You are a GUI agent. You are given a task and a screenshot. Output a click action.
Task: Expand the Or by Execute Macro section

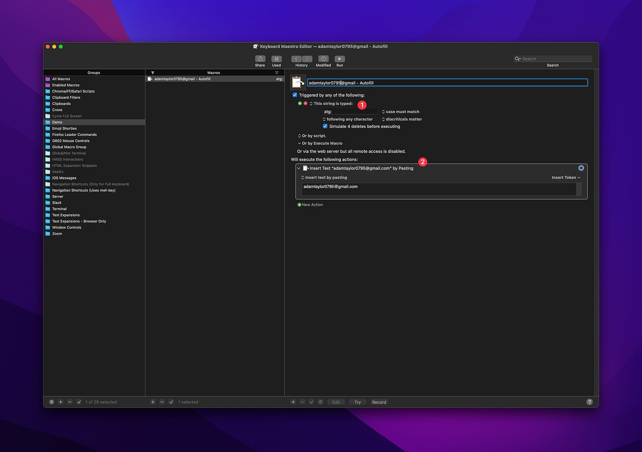coord(299,143)
